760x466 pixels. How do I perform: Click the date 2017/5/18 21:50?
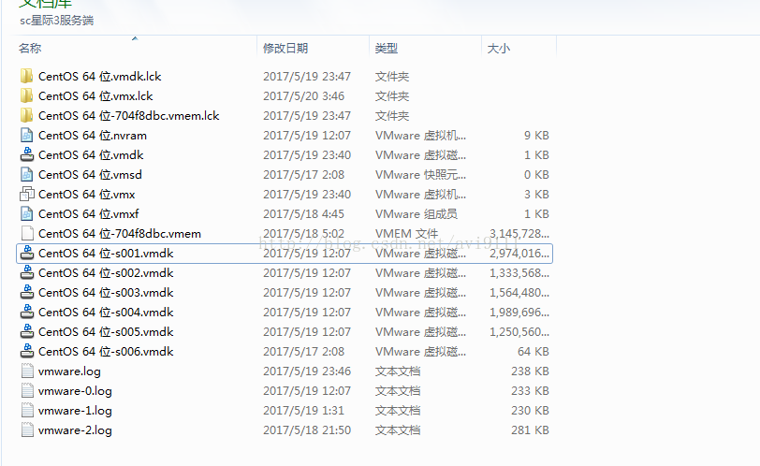(x=307, y=430)
